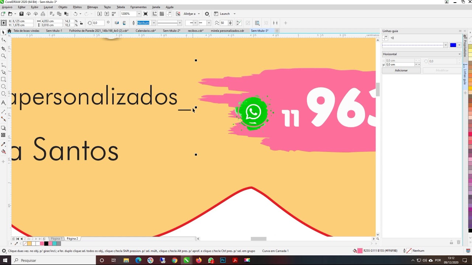
Task: Switch to Calendario.cdr document tab
Action: click(x=146, y=31)
